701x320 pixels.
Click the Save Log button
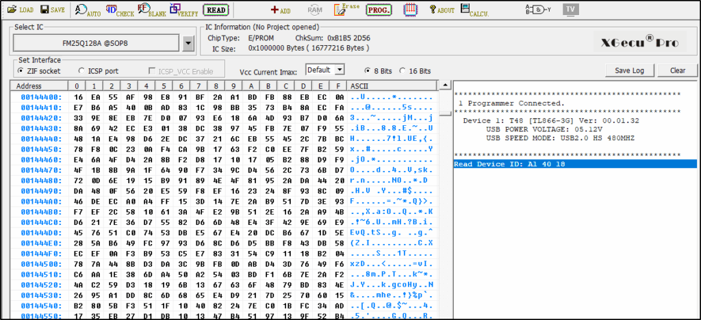point(629,70)
